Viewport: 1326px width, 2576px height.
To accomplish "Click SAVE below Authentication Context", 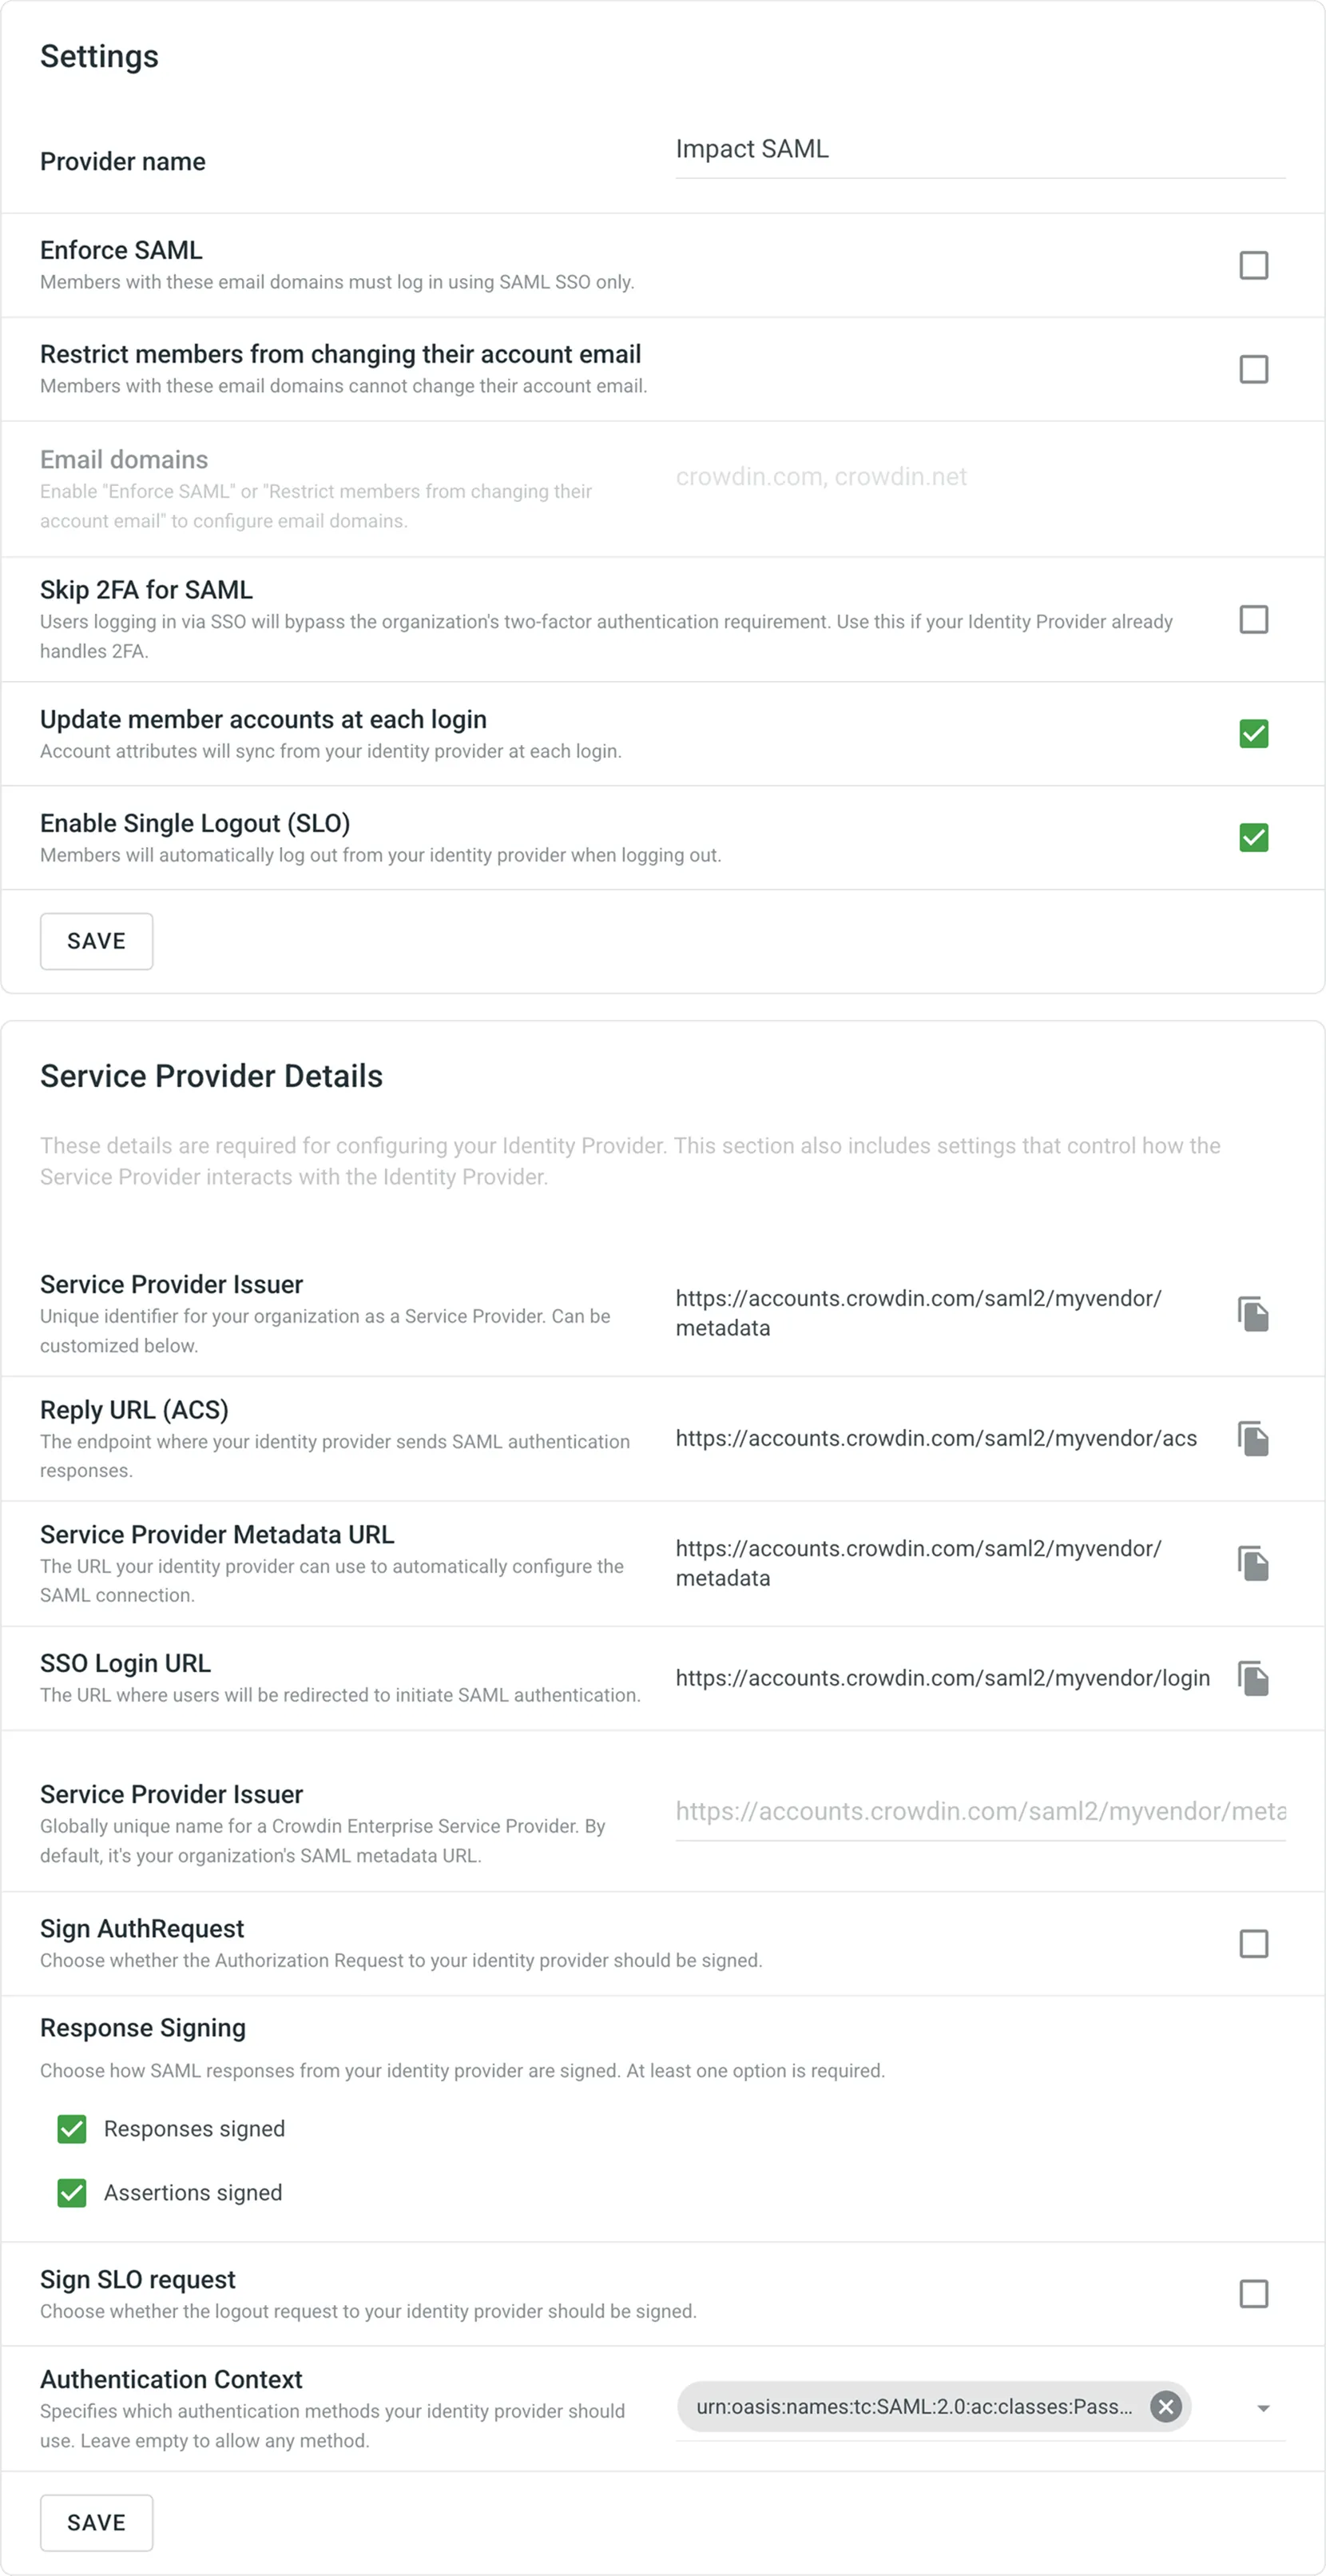I will (96, 2522).
